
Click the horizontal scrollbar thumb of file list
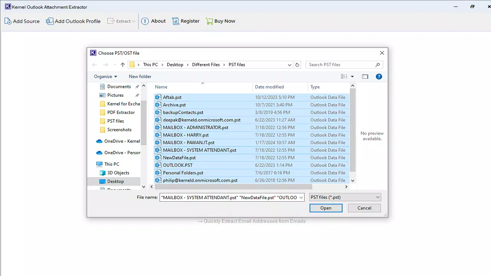click(234, 187)
